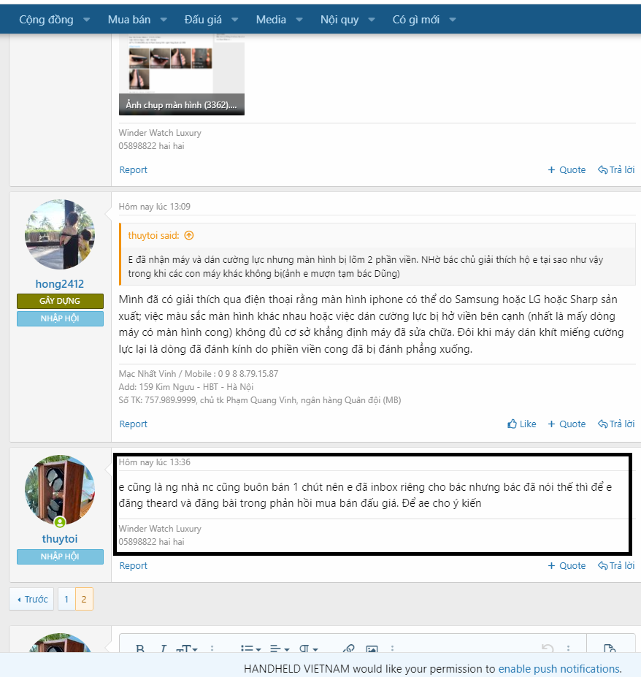Click the undo icon in editor toolbar
Viewport: 641px width, 677px height.
point(547,649)
